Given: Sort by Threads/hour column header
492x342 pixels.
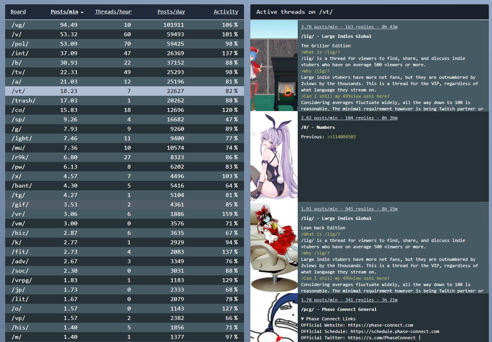Looking at the screenshot, I should coord(113,12).
